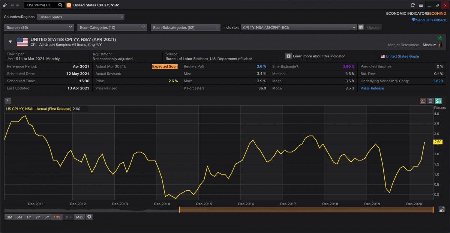Open Learn more about this indicator
This screenshot has height=233, width=450.
[319, 56]
